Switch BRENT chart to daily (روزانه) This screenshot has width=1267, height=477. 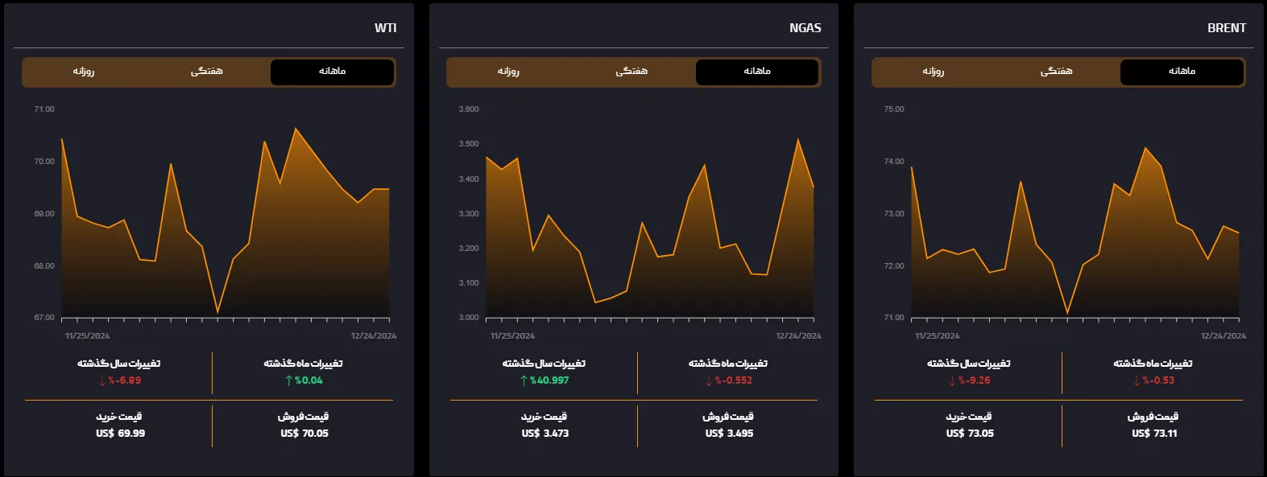point(934,72)
